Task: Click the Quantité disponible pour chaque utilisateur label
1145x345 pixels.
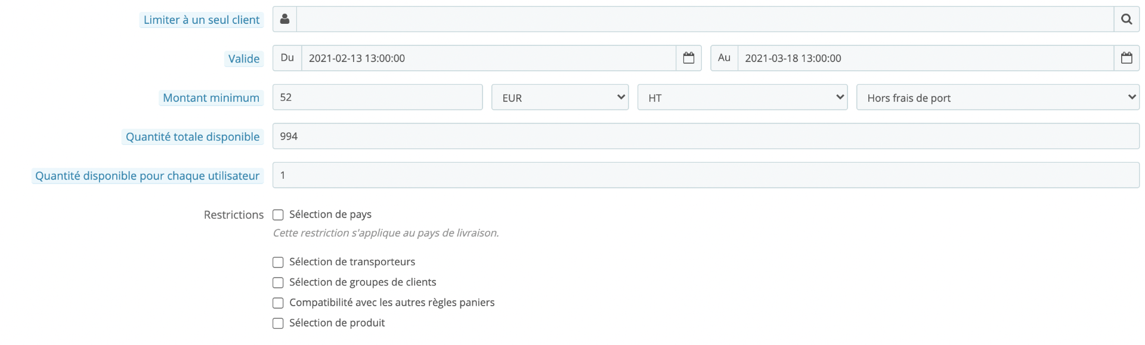Action: point(147,176)
